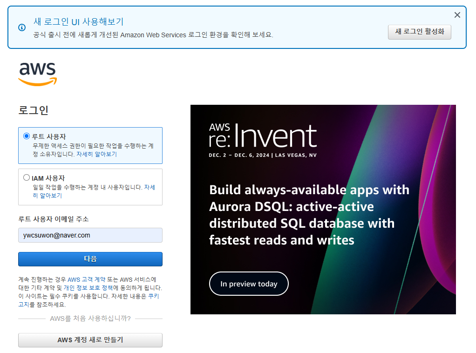476x353 pixels.
Task: Open the AWS 고객 계약 link
Action: pos(86,279)
